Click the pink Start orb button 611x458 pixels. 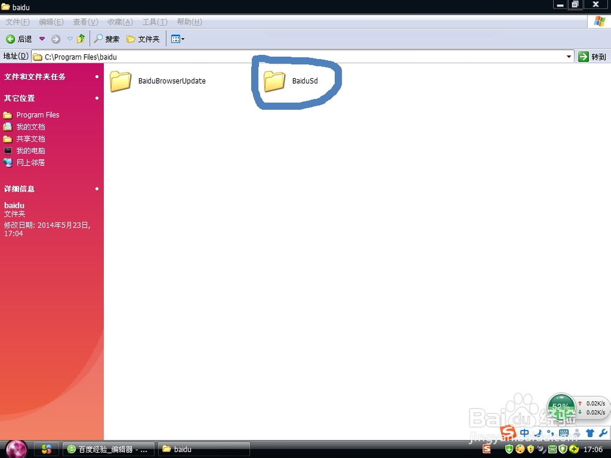tap(16, 449)
